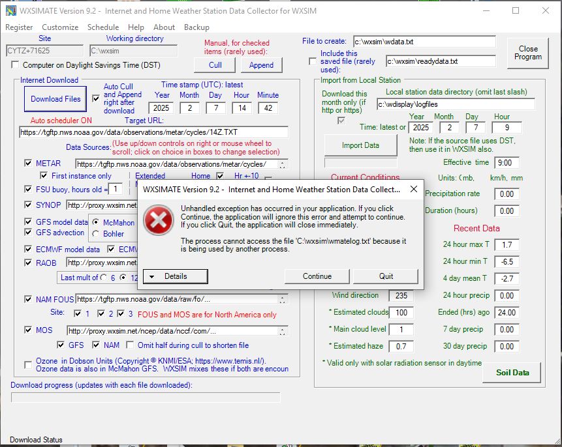Click the 24 hour max T field
The image size is (562, 447).
coord(507,245)
